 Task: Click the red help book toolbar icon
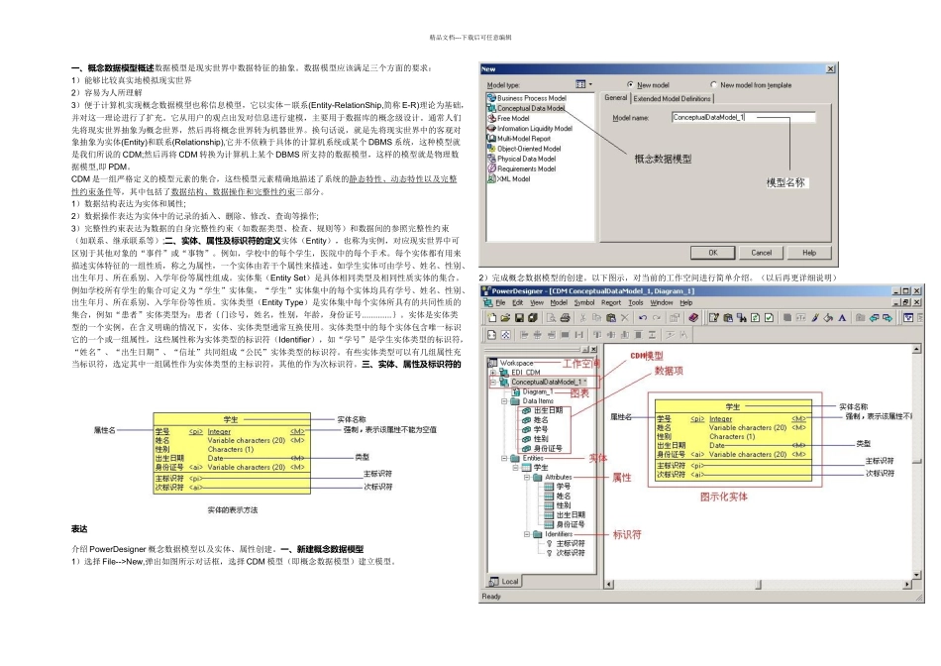[693, 318]
